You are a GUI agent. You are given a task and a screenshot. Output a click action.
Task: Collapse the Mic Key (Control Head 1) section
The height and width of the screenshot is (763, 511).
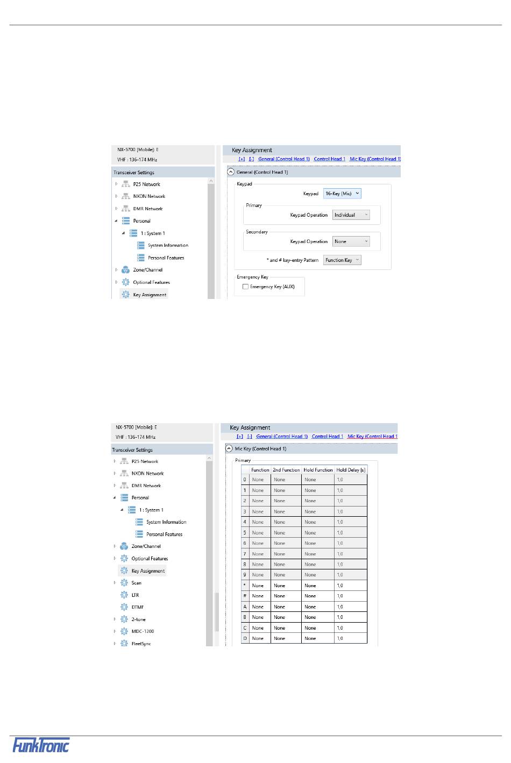(230, 448)
